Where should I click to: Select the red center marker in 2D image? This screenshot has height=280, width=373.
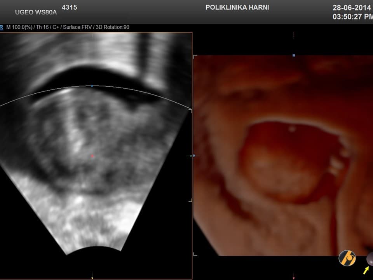click(x=92, y=156)
